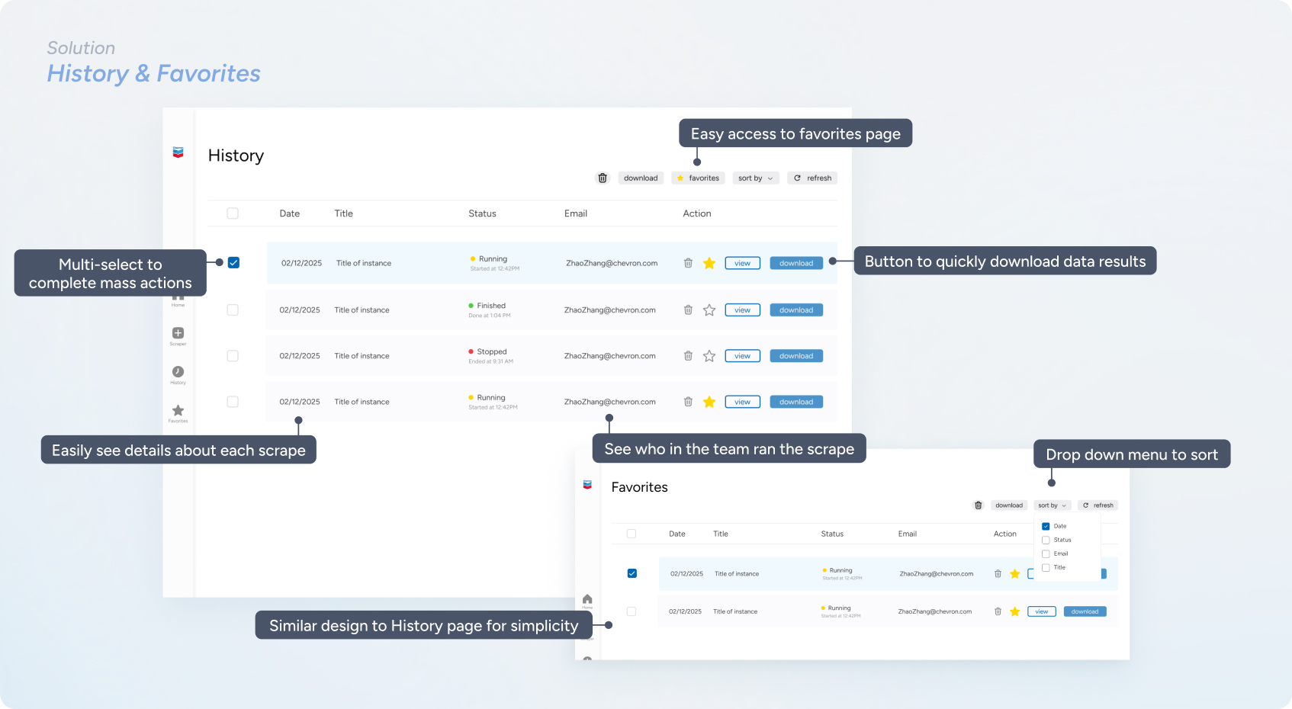Open History clock icon in sidebar
The image size is (1292, 709).
(178, 372)
